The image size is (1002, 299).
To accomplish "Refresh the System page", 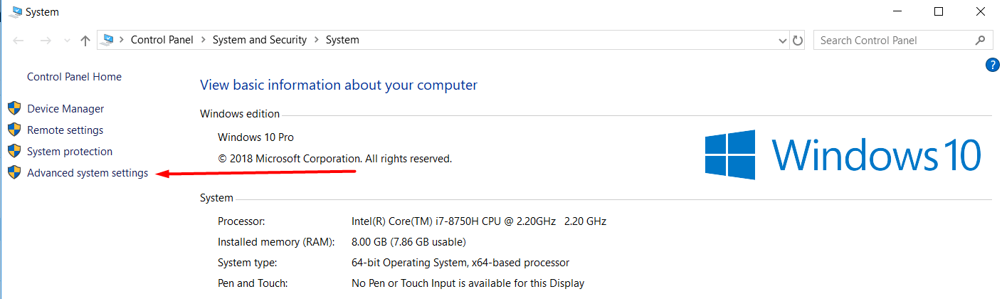I will point(798,41).
